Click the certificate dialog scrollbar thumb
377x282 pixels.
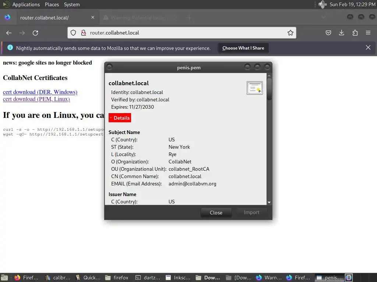(x=269, y=89)
